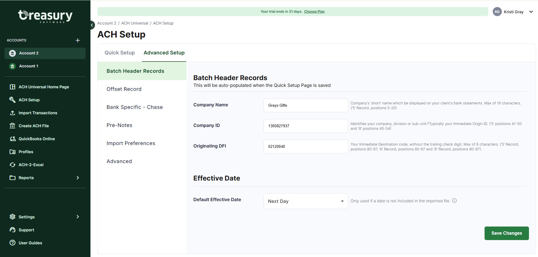The image size is (538, 257).
Task: Open the Choose Plan link
Action: pyautogui.click(x=314, y=11)
